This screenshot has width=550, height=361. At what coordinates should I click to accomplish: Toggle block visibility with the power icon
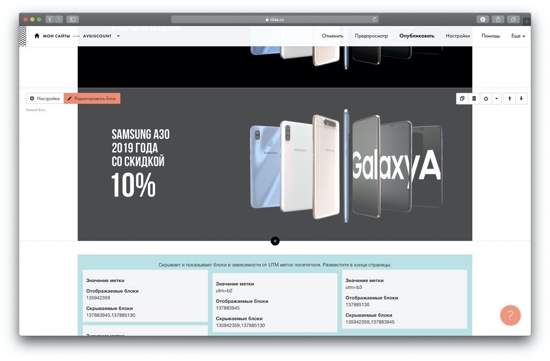click(x=486, y=98)
